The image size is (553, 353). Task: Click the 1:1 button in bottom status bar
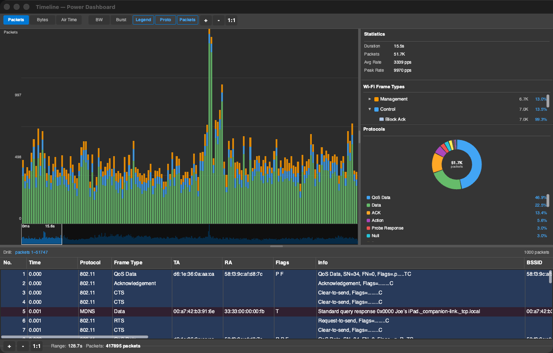37,346
